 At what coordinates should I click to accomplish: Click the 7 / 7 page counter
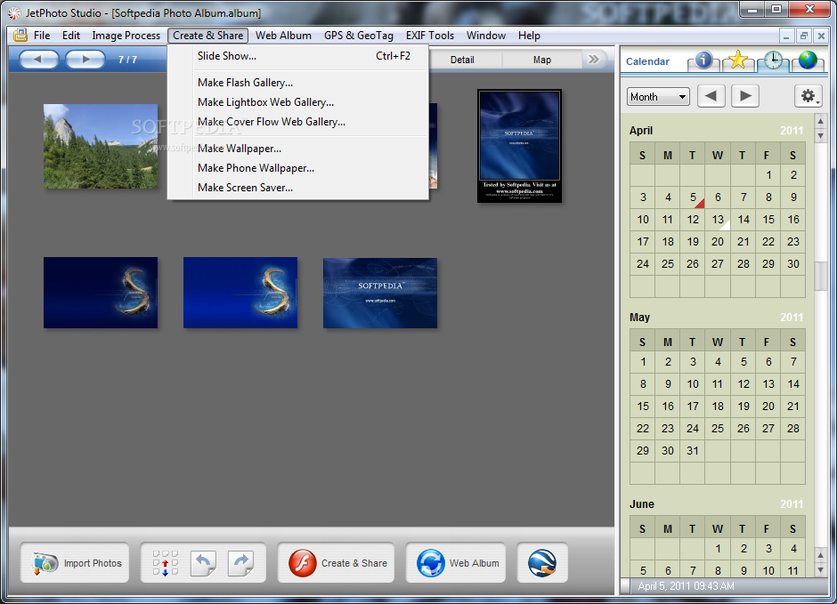(x=127, y=60)
